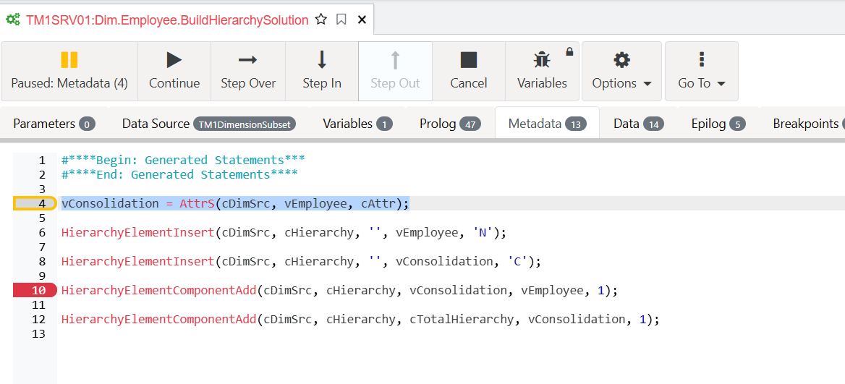This screenshot has height=384, width=845.
Task: Click HierarchyElementComponentAdd on line 10
Action: point(159,290)
